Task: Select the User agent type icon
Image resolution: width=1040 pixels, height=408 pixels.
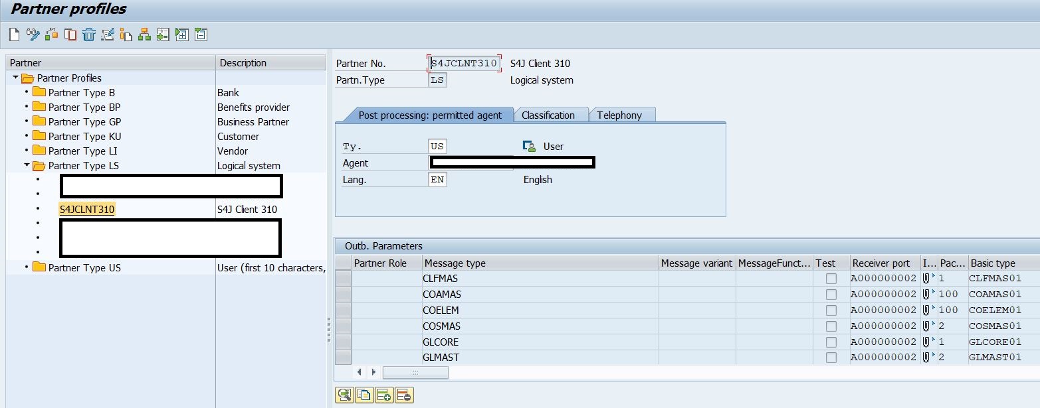Action: [x=528, y=146]
